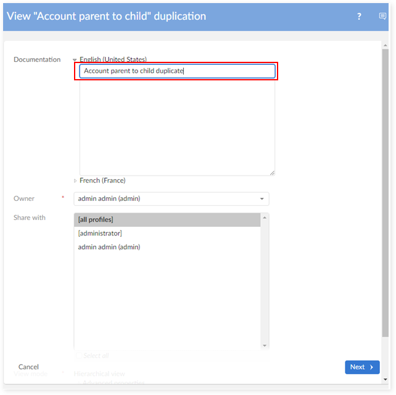Collapse the English (United States) section
Image resolution: width=396 pixels, height=395 pixels.
[75, 60]
